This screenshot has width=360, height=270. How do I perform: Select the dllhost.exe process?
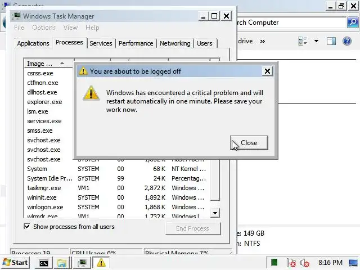[x=42, y=92]
